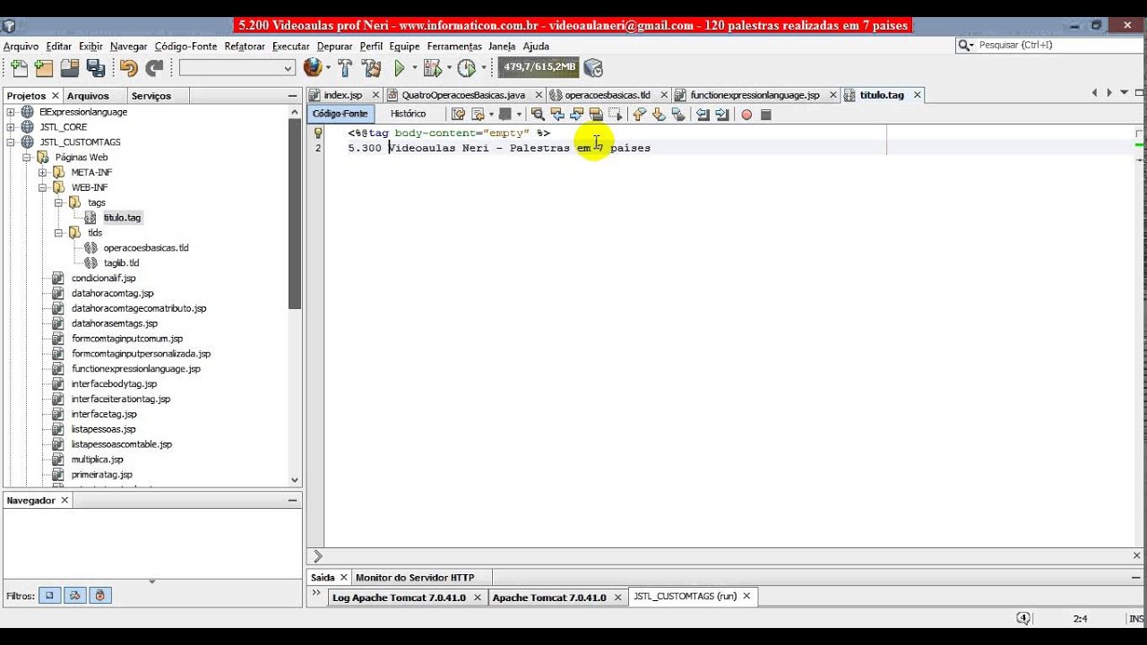Image resolution: width=1147 pixels, height=645 pixels.
Task: Click the Open Project toolbar icon
Action: pyautogui.click(x=69, y=68)
